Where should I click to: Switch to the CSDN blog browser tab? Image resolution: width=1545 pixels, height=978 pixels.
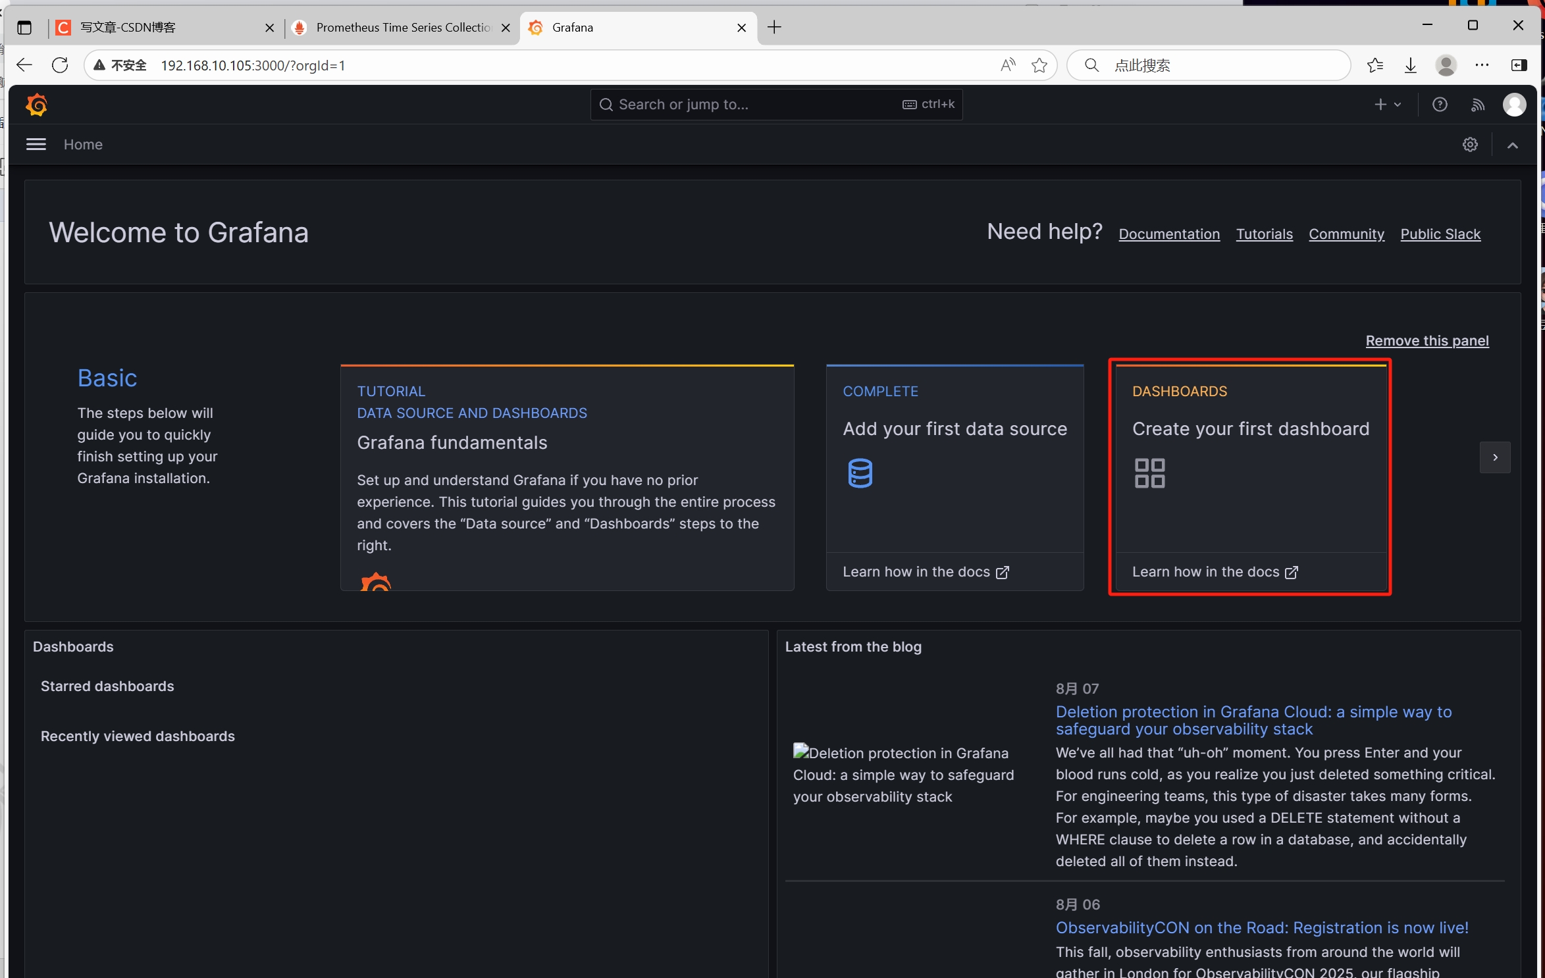pos(165,27)
